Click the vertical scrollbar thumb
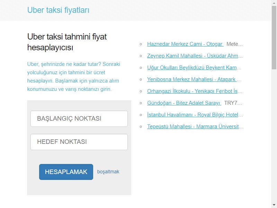 [274, 37]
